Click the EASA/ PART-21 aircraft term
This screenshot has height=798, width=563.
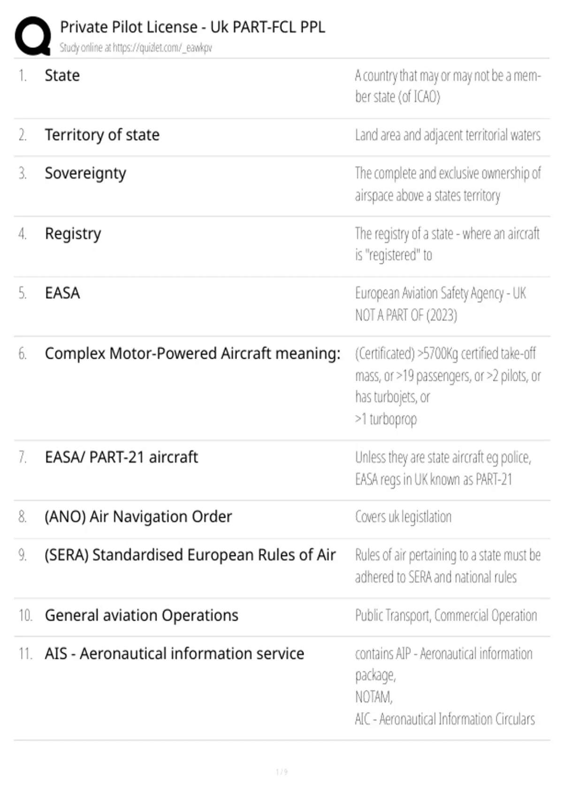click(122, 457)
